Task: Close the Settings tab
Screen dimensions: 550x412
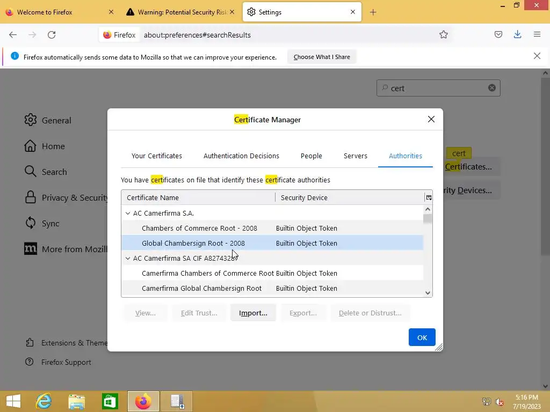Action: point(353,12)
